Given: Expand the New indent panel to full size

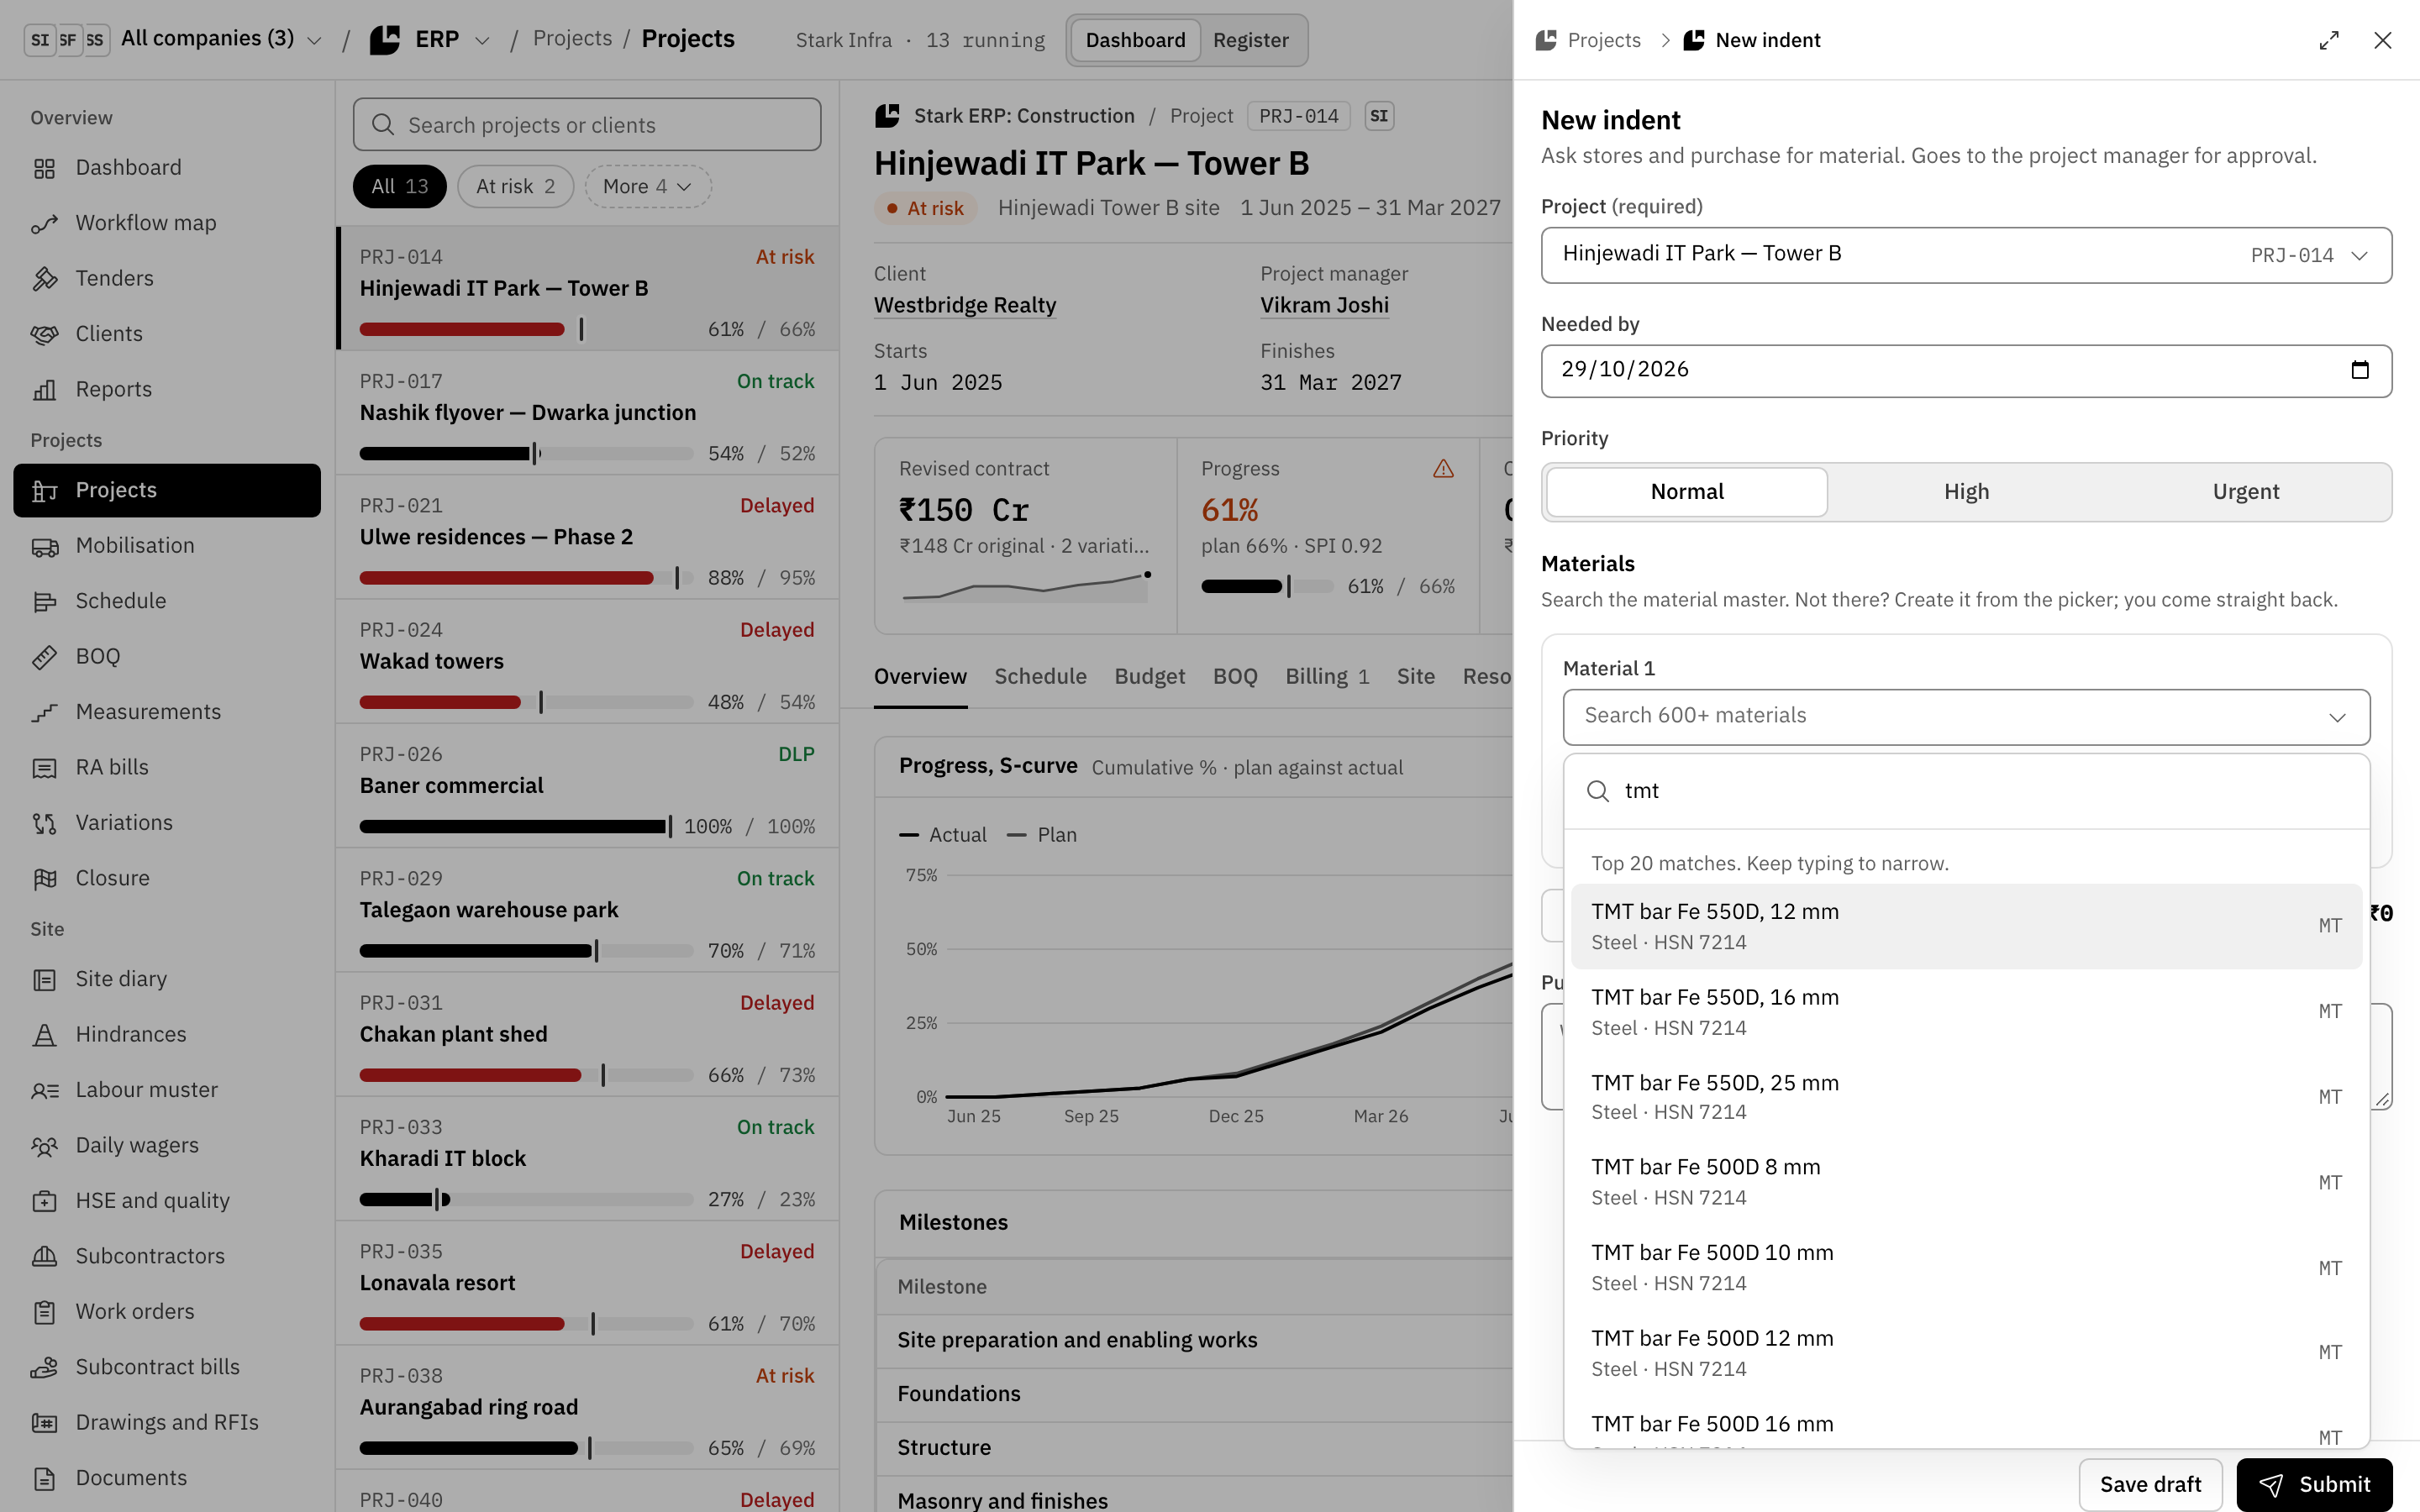Looking at the screenshot, I should (x=2329, y=40).
